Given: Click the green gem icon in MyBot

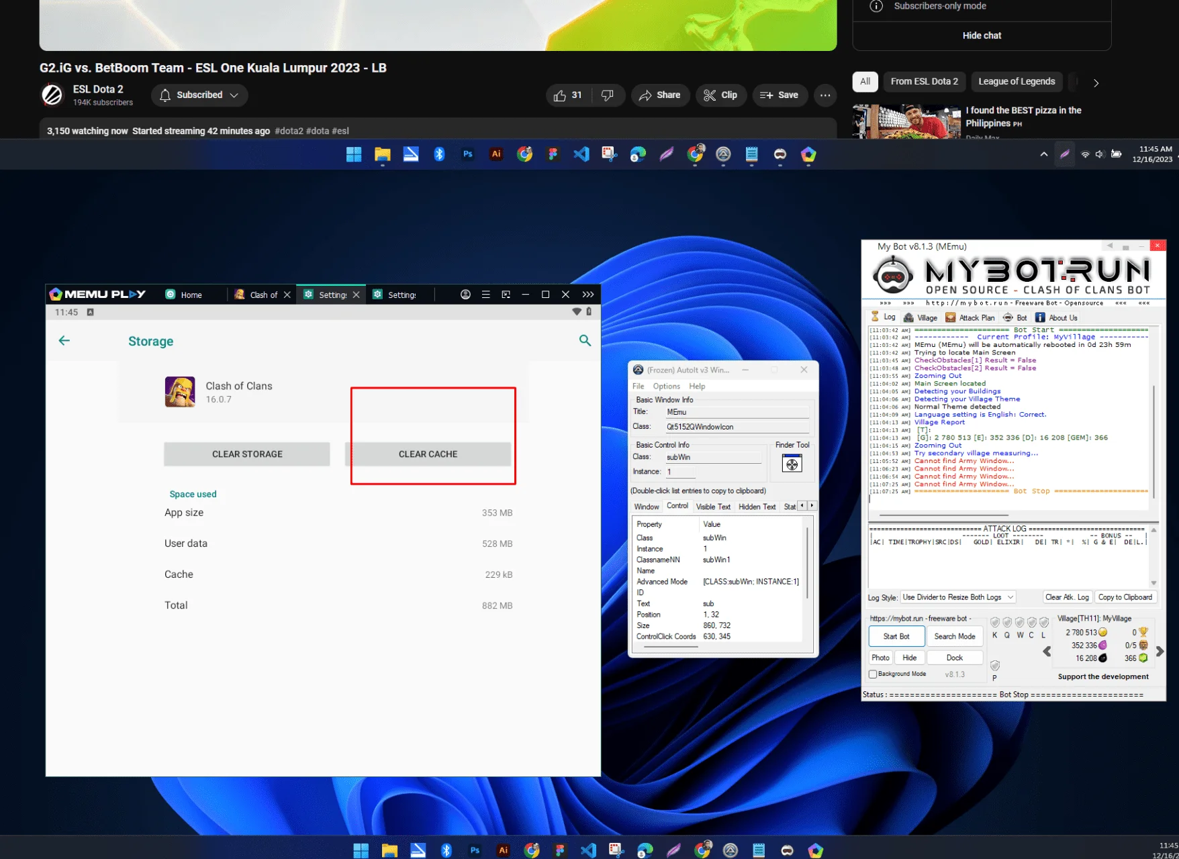Looking at the screenshot, I should click(1143, 658).
